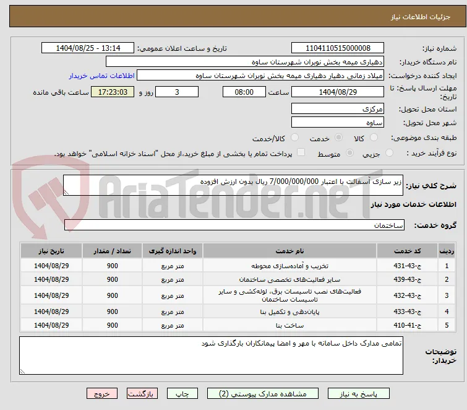Click column header تعداد / مقدار
The image size is (467, 410).
coord(113,251)
